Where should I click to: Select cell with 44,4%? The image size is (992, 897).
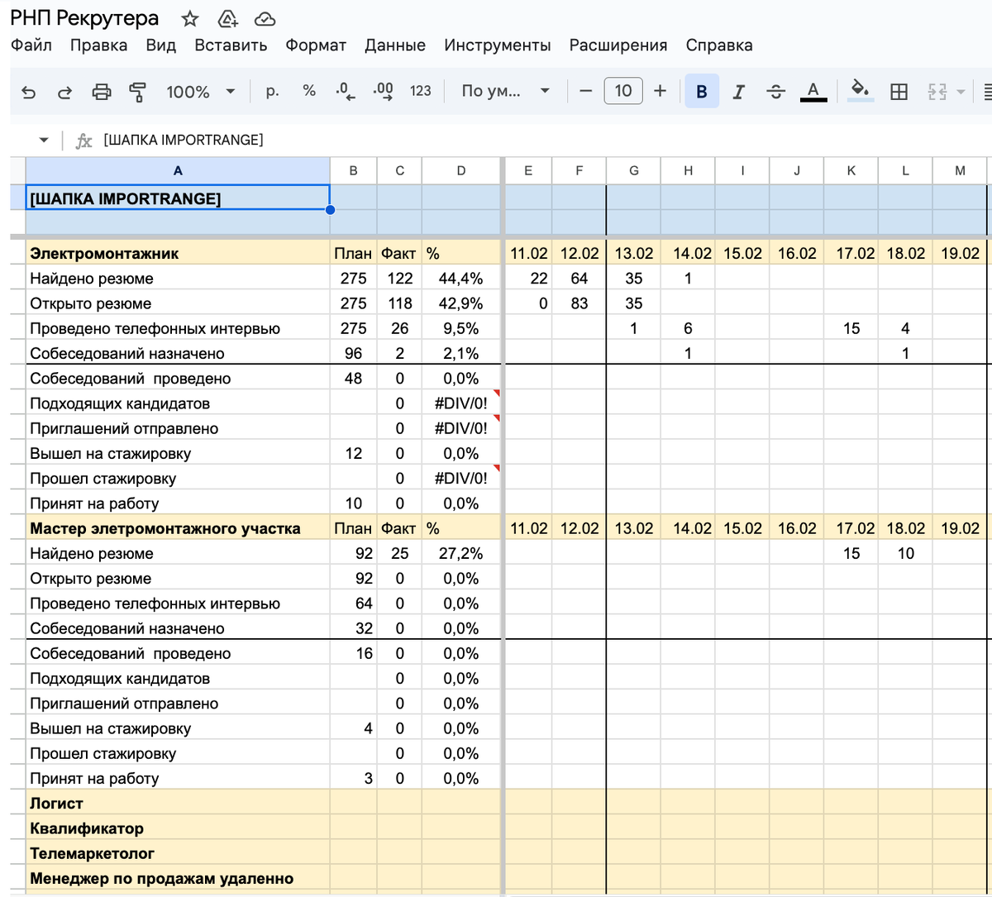tap(461, 279)
